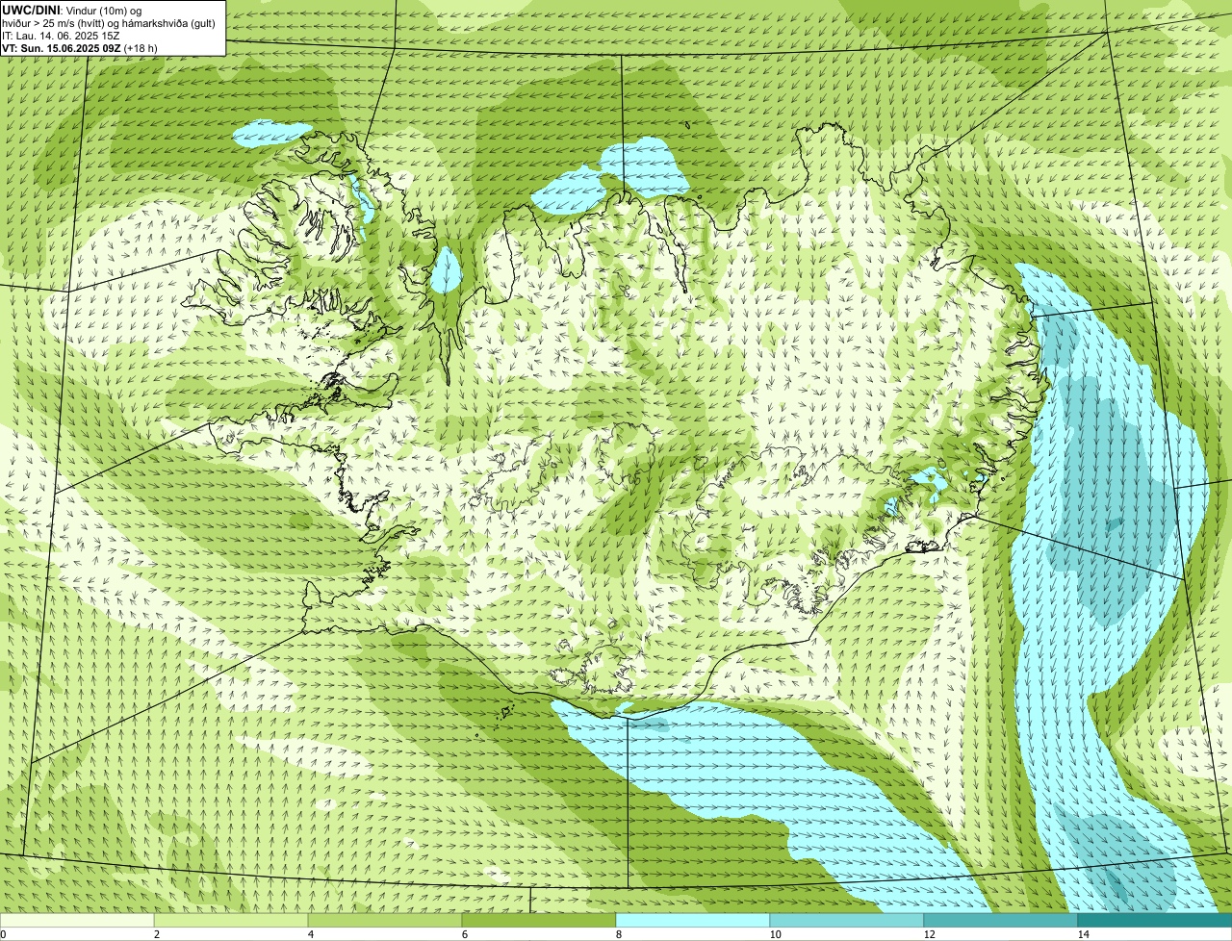Click the palest 0–2 m/s legend swatch
The image size is (1232, 941).
point(77,920)
